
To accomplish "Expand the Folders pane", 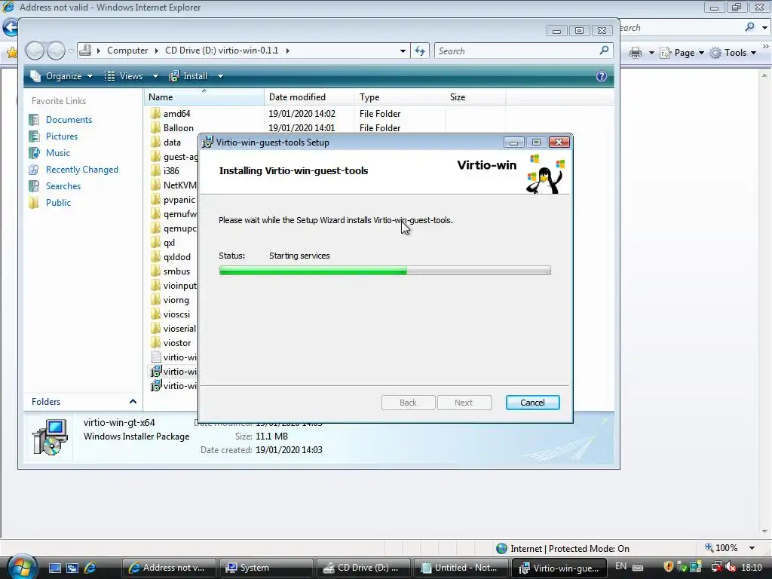I will click(133, 402).
